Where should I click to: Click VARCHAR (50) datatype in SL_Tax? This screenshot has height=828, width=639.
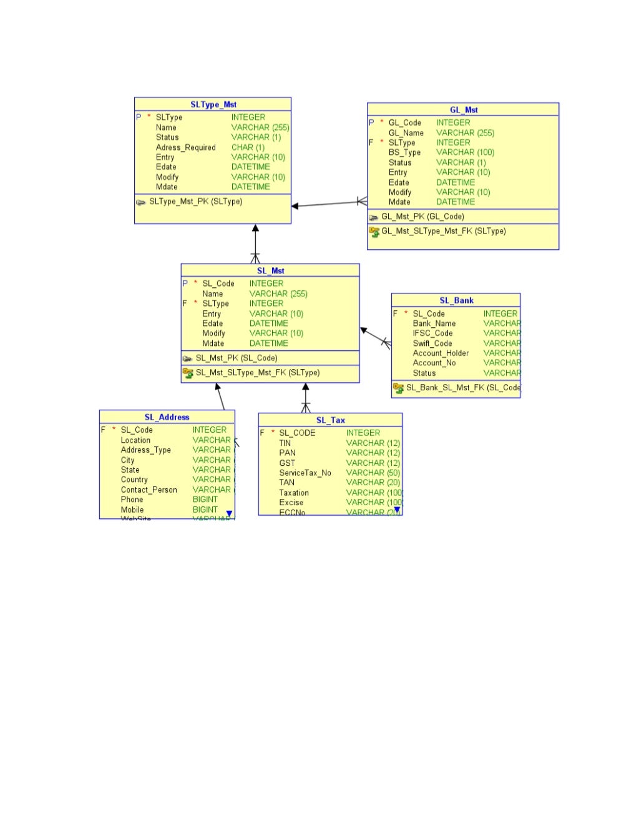tap(373, 473)
